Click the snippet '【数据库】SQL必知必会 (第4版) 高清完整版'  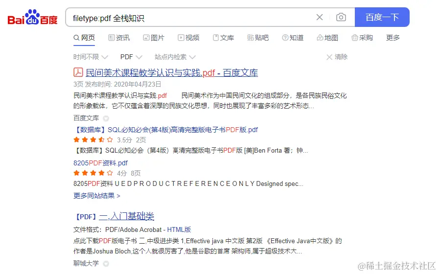click(190, 151)
